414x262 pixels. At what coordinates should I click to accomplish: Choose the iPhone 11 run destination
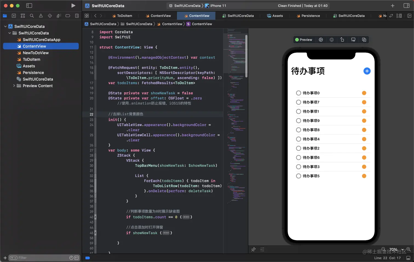click(x=215, y=6)
